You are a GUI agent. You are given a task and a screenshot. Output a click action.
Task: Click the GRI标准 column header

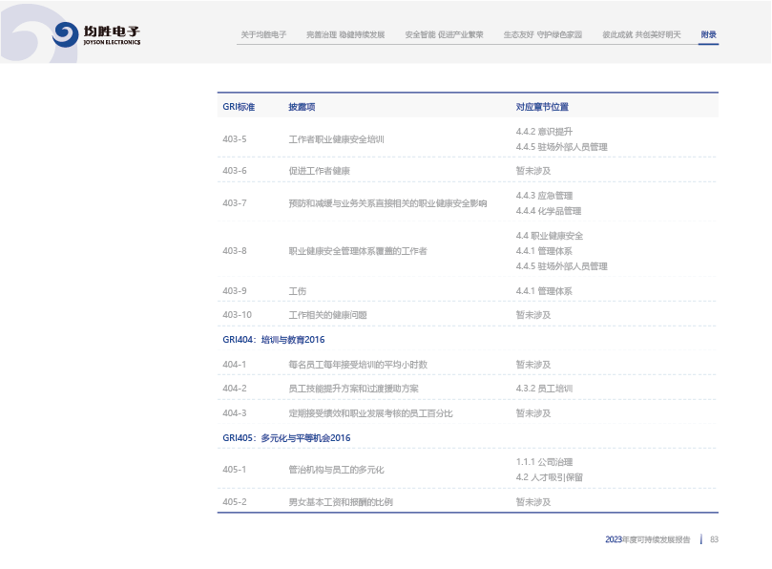[239, 107]
